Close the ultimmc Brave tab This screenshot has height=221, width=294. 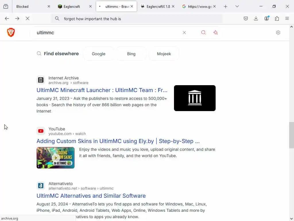[132, 6]
